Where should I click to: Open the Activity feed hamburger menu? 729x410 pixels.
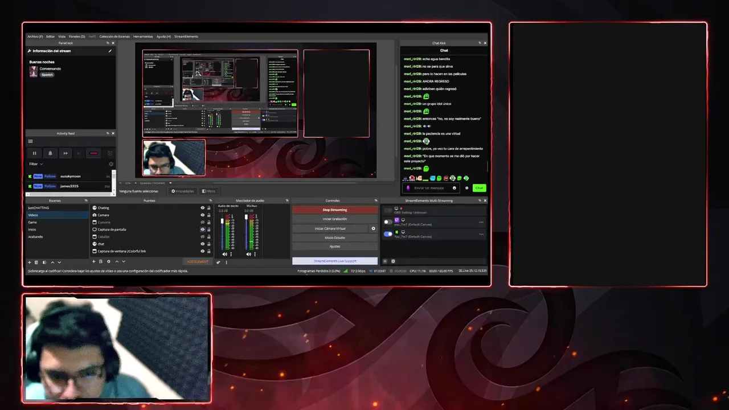pyautogui.click(x=31, y=141)
